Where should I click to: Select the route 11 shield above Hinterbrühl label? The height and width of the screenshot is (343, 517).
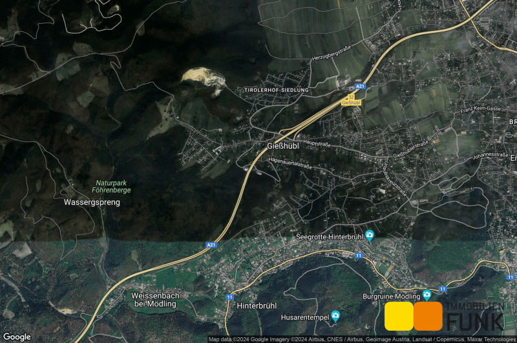(229, 296)
